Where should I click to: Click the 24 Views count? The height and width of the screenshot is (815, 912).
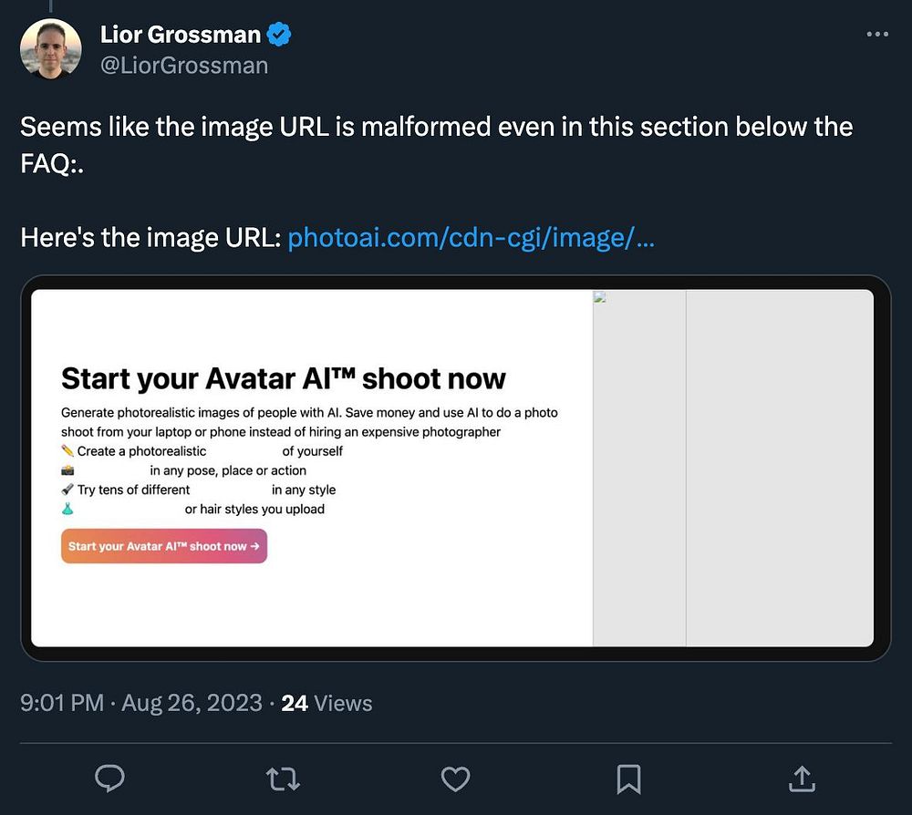326,703
